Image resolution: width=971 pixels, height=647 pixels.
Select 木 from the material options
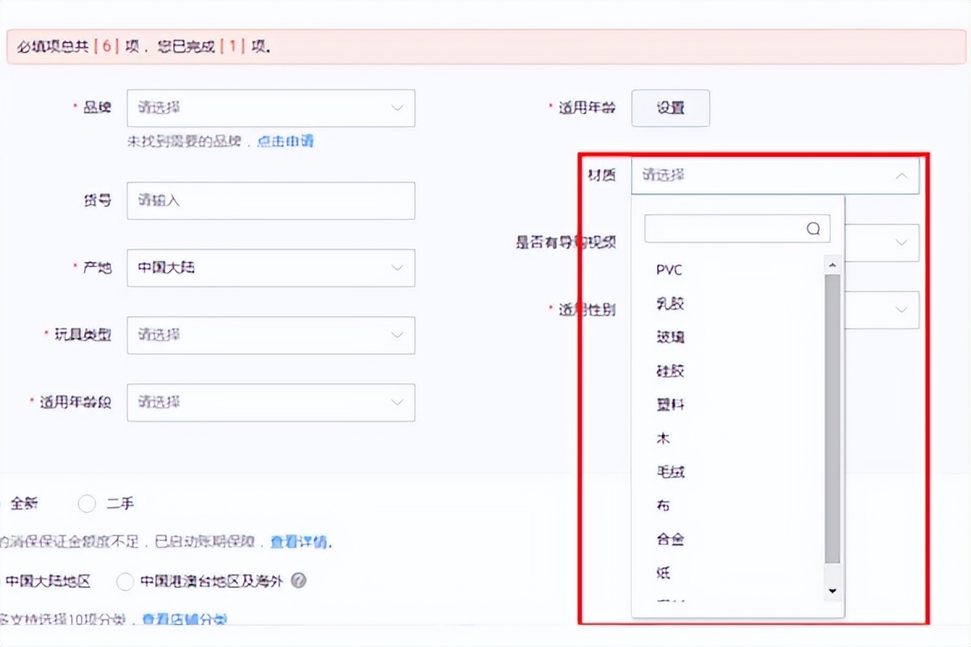click(665, 438)
